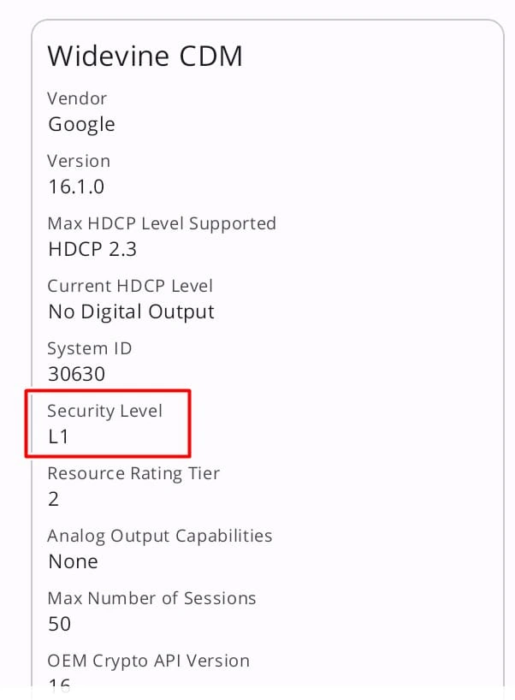
Task: Click the Max Number of Sessions label
Action: 152,598
